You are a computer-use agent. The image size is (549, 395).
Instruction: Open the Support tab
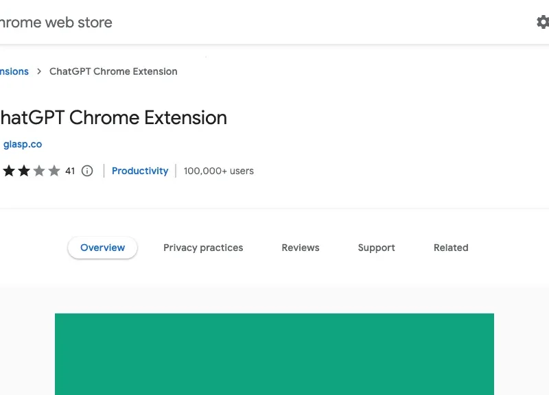pyautogui.click(x=376, y=248)
